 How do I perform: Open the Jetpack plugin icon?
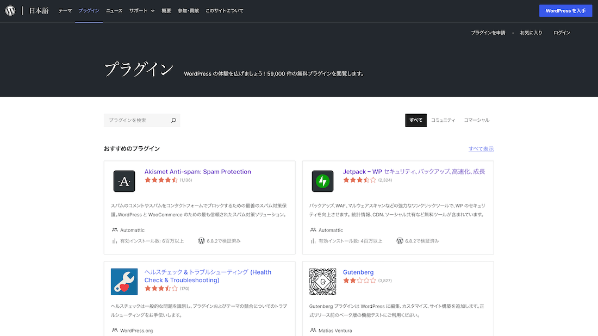coord(322,181)
